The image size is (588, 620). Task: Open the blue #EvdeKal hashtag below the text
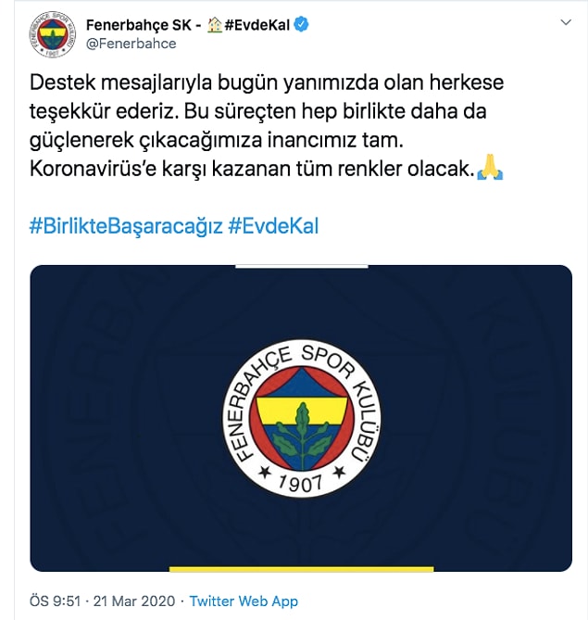click(273, 226)
